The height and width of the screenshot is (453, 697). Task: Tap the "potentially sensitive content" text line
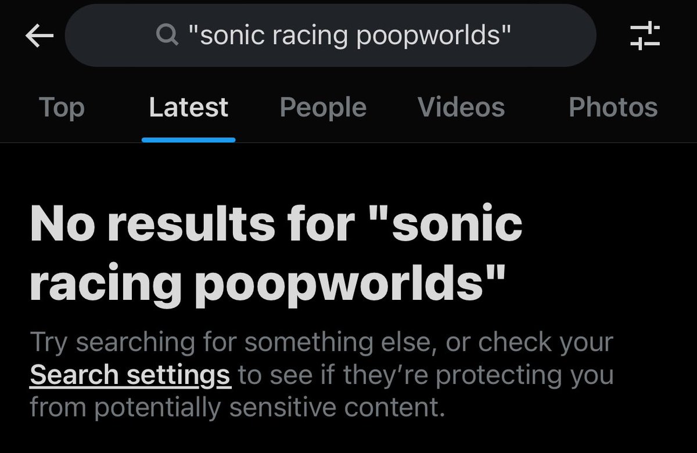pyautogui.click(x=238, y=408)
